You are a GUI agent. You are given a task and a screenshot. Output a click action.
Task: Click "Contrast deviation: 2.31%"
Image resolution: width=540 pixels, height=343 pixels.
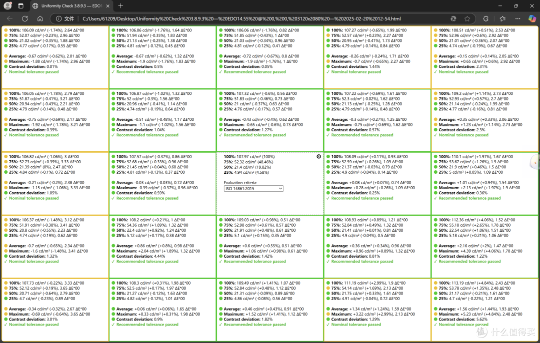463,66
